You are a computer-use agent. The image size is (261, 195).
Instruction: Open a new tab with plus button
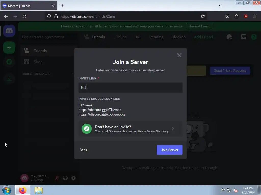coord(62,6)
